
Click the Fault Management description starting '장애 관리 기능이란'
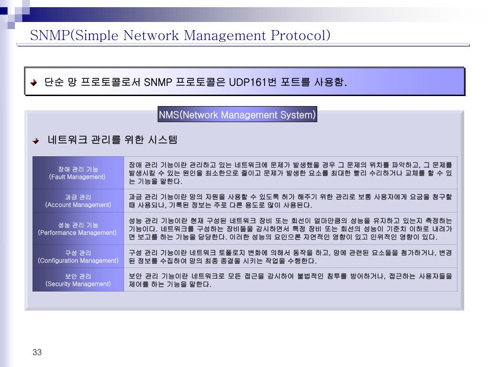[x=290, y=173]
